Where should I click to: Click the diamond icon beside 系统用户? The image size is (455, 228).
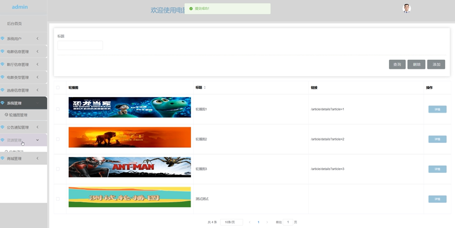(x=2, y=38)
